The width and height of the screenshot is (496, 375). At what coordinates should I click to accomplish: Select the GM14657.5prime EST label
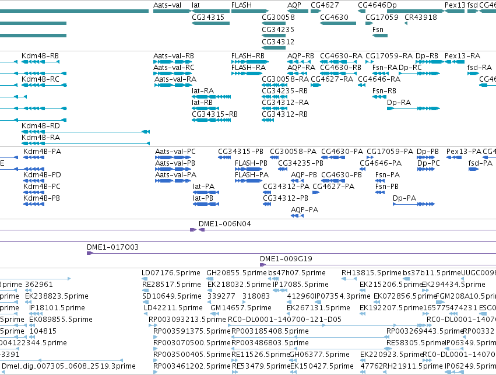tap(241, 307)
